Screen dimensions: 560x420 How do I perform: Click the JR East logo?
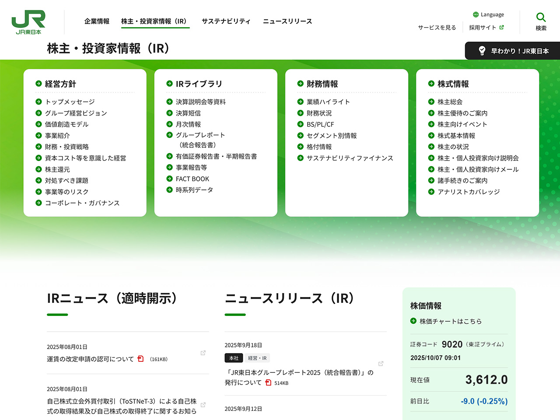28,22
